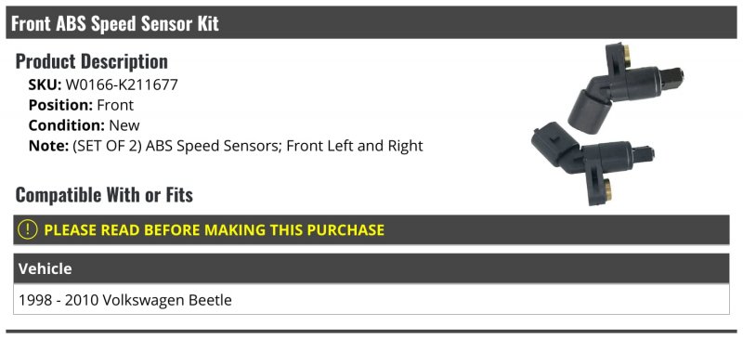
Task: Click the Vehicle table column header
Action: (x=371, y=268)
